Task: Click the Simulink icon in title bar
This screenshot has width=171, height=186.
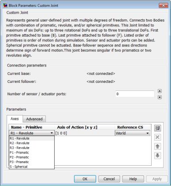Action: pos(5,5)
